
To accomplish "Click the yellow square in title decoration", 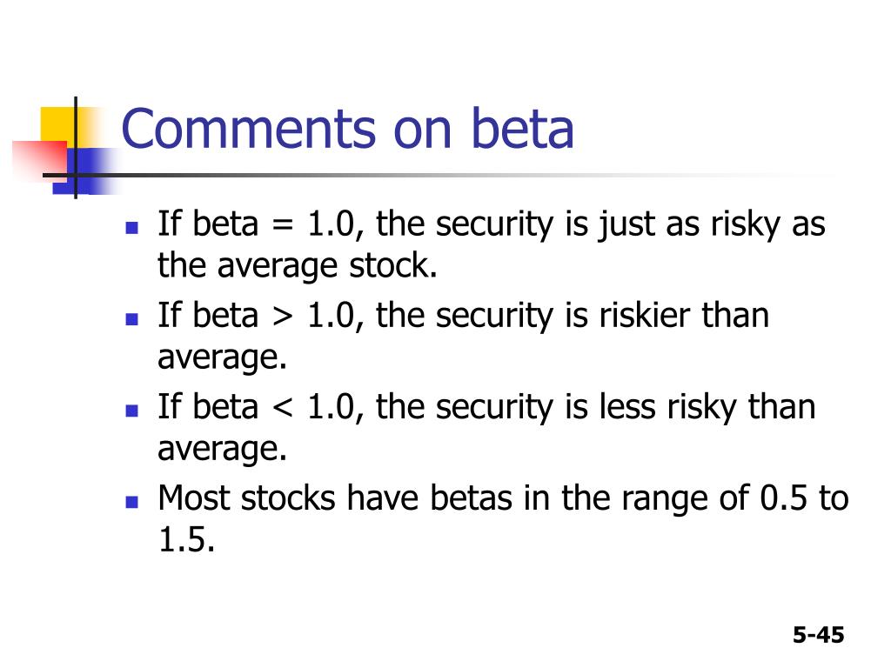I will point(60,127).
